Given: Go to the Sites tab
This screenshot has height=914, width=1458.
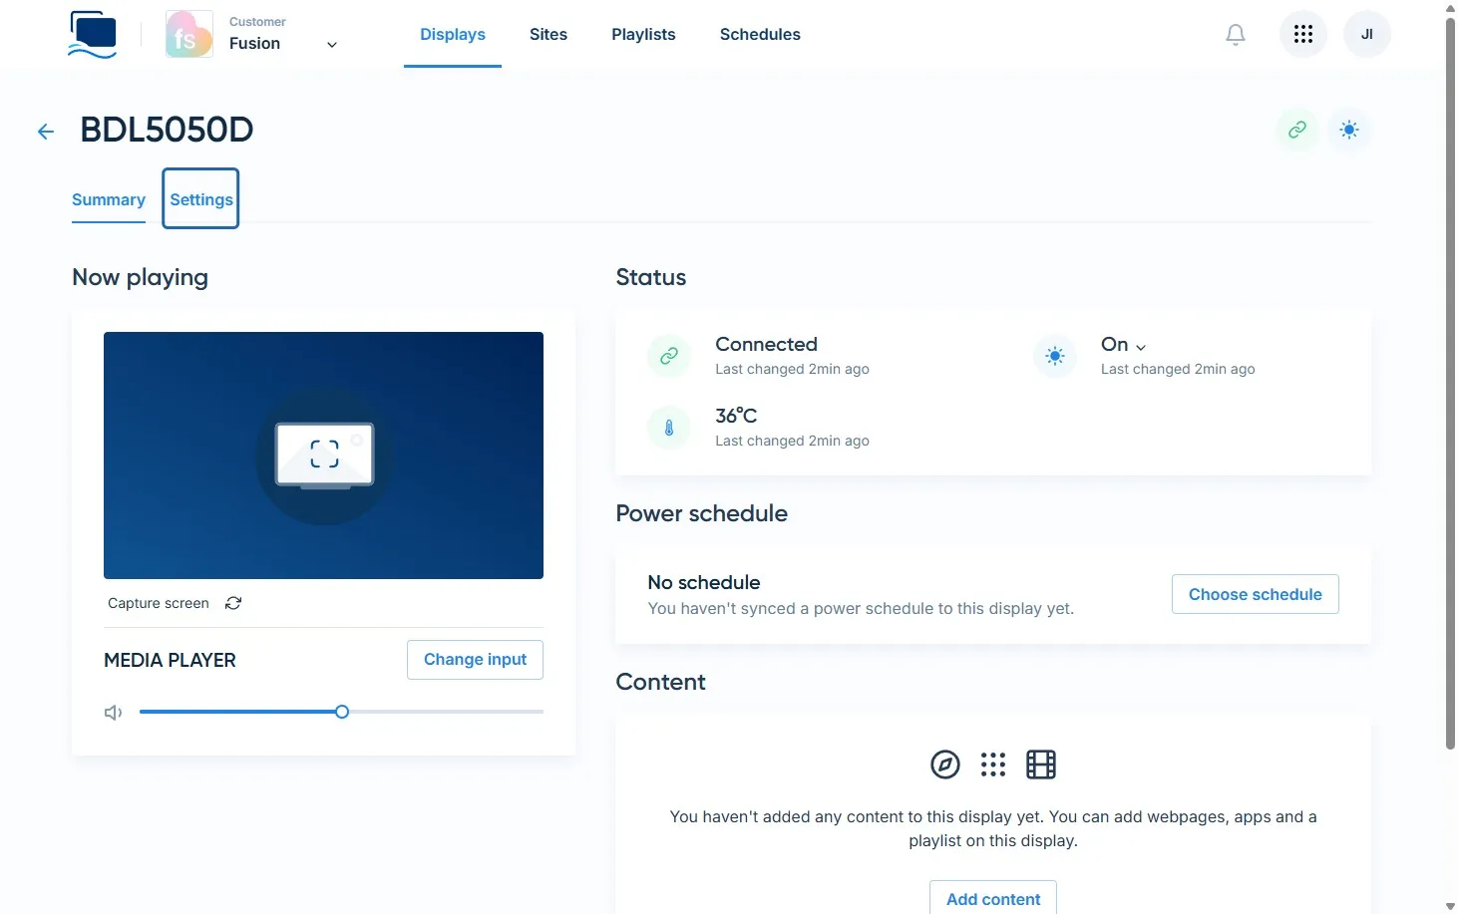Looking at the screenshot, I should tap(548, 35).
